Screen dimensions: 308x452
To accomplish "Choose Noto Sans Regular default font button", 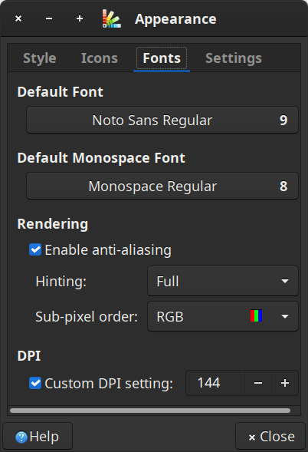I will pos(162,120).
